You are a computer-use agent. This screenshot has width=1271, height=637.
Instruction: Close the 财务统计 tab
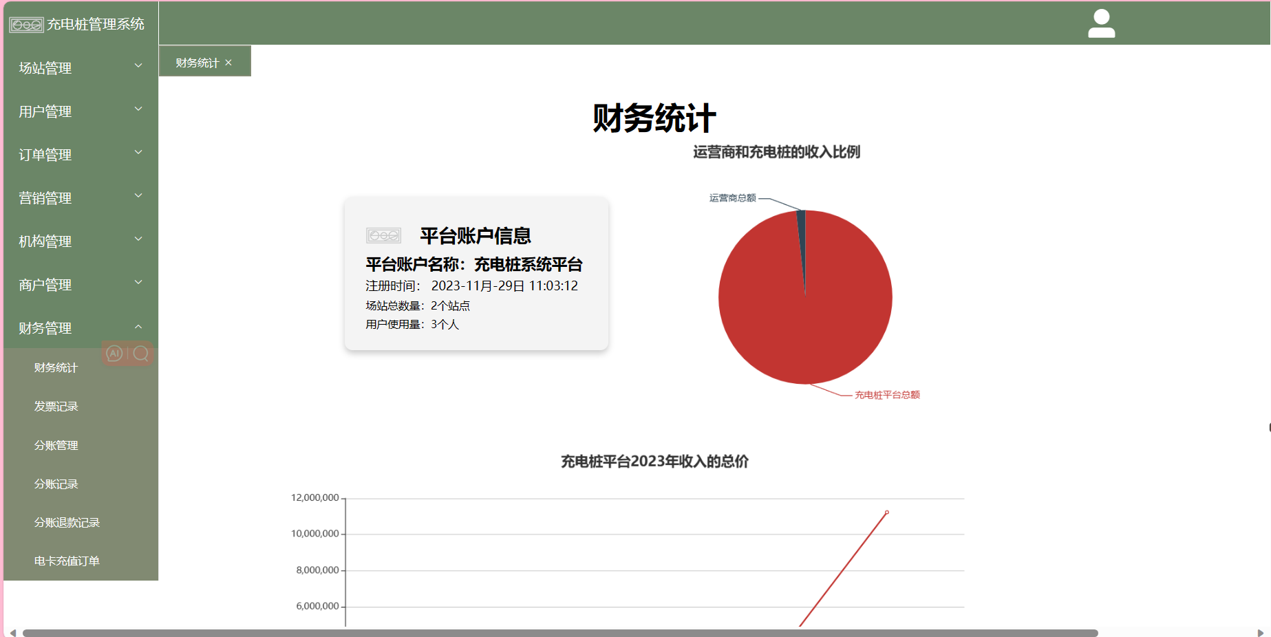point(228,63)
